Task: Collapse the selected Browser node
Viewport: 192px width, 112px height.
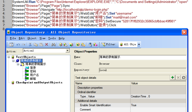Action: click(x=13, y=61)
